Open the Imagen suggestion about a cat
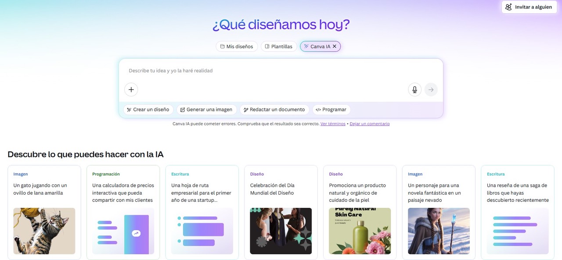The width and height of the screenshot is (562, 260). (x=44, y=212)
